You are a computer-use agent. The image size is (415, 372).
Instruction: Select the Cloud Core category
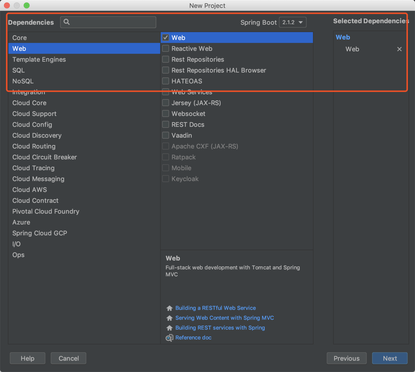(84, 103)
